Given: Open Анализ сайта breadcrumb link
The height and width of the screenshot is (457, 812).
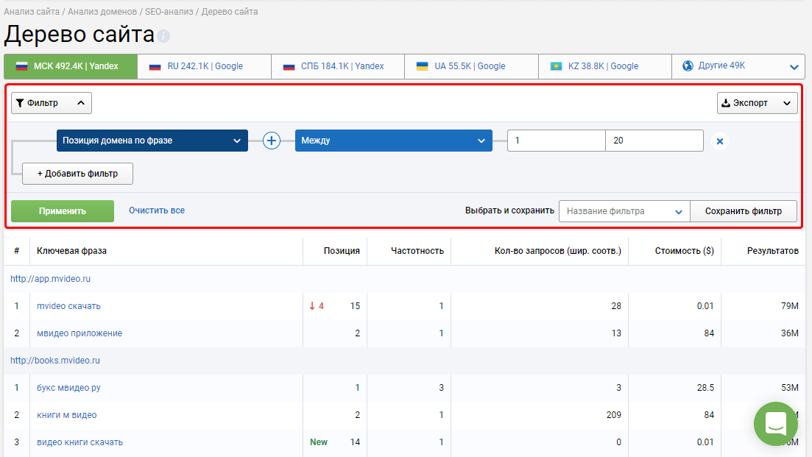Looking at the screenshot, I should pos(32,11).
